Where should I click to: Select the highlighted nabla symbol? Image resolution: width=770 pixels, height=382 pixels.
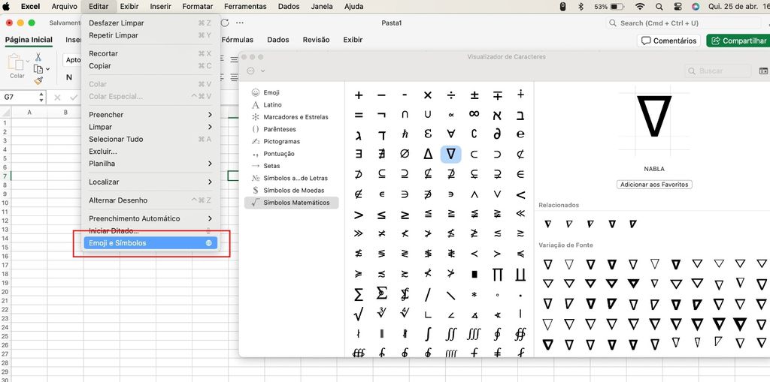pos(451,154)
